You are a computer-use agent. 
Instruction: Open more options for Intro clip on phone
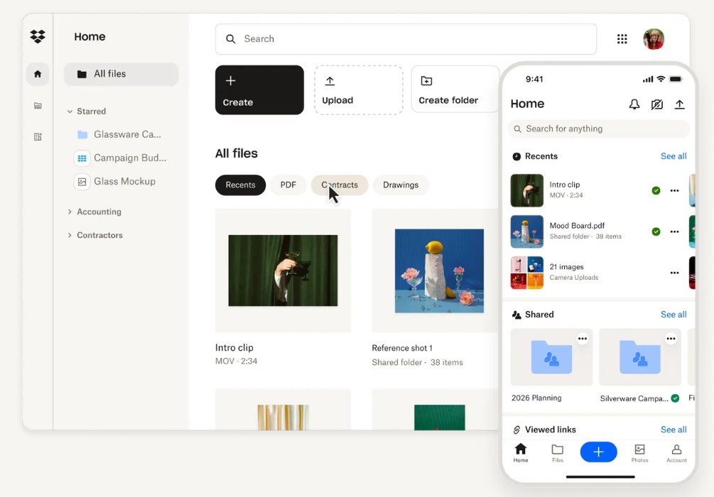click(x=674, y=191)
